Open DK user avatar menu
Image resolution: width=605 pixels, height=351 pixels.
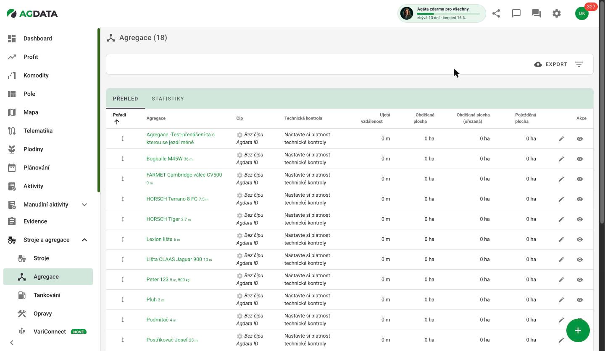coord(582,13)
